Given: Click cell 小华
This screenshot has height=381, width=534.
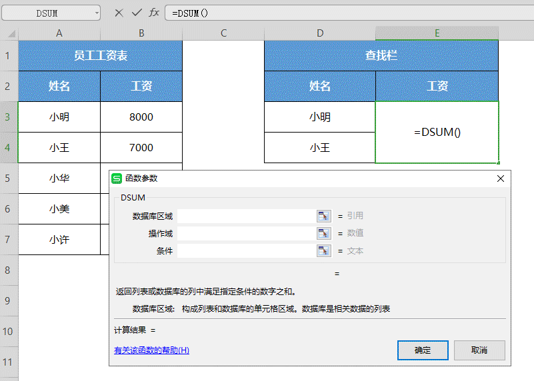Looking at the screenshot, I should 59,179.
